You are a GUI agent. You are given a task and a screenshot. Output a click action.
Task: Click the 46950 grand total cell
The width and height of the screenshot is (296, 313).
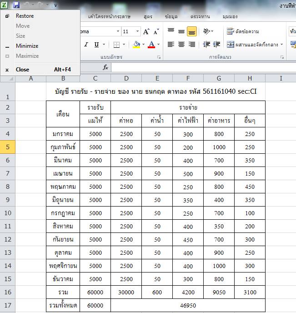188,305
